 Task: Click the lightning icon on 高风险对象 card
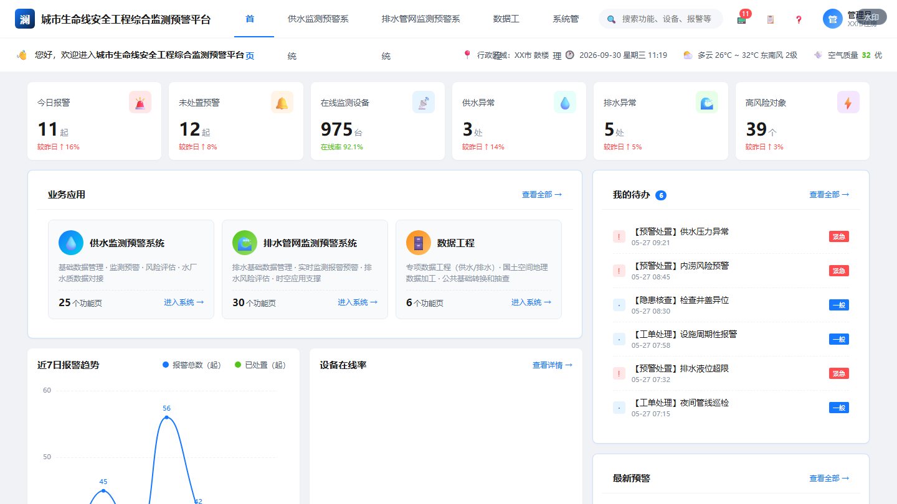[x=848, y=102]
